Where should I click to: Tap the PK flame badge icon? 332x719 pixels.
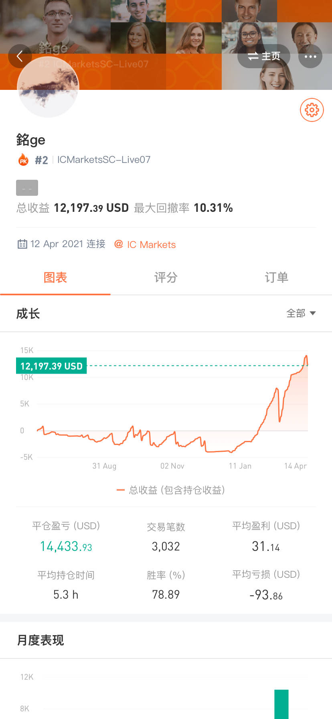[23, 160]
